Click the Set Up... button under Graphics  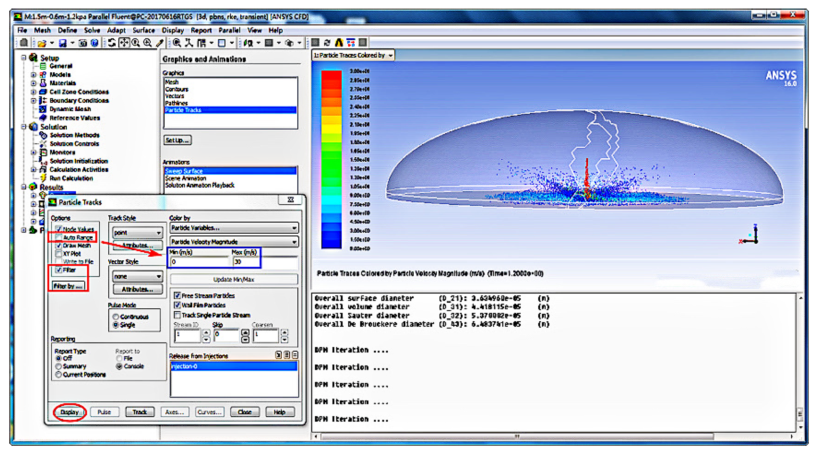tap(178, 140)
